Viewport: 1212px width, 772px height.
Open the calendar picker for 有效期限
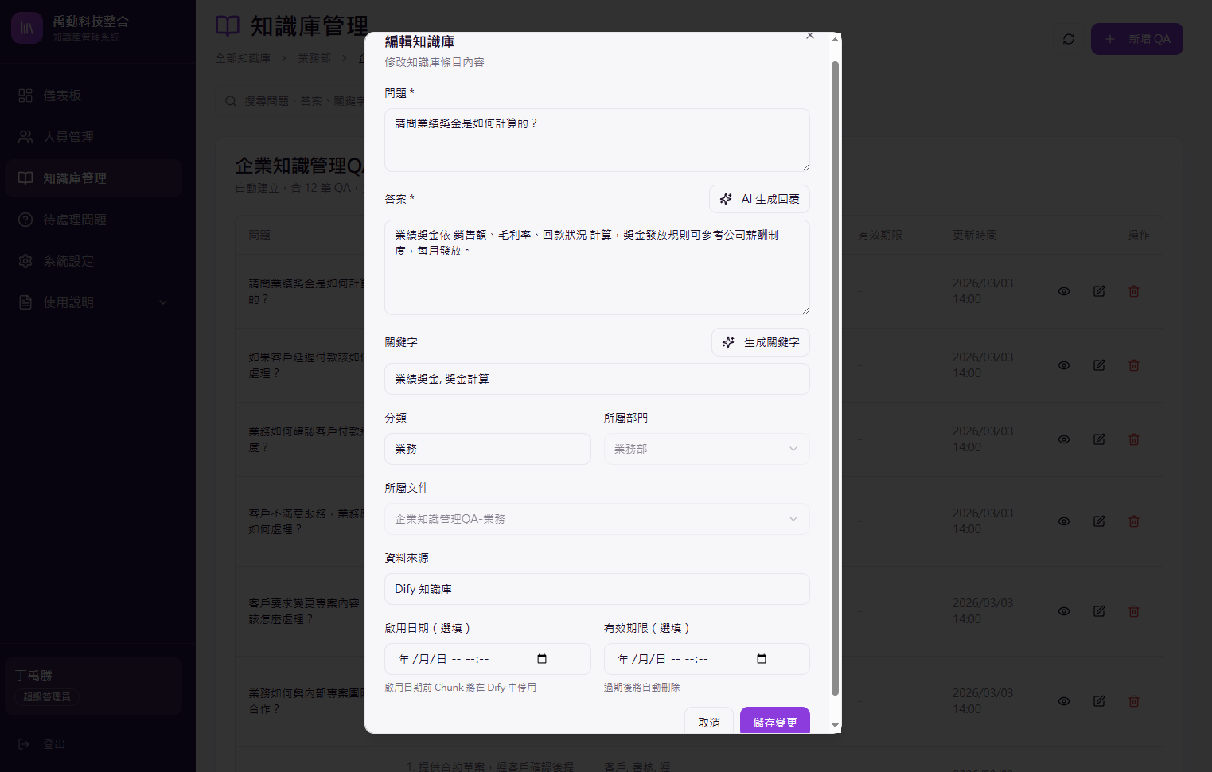762,659
